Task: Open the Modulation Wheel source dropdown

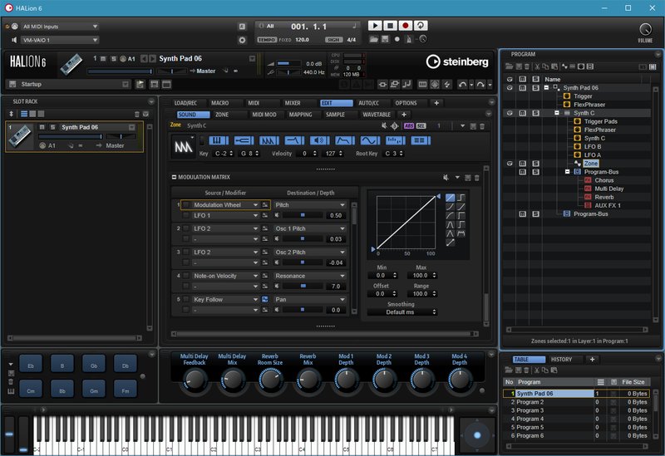Action: pos(225,205)
